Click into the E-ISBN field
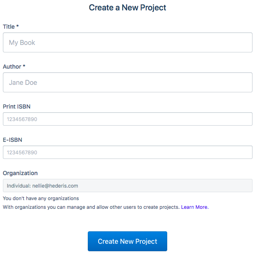The height and width of the screenshot is (255, 255). [x=127, y=152]
